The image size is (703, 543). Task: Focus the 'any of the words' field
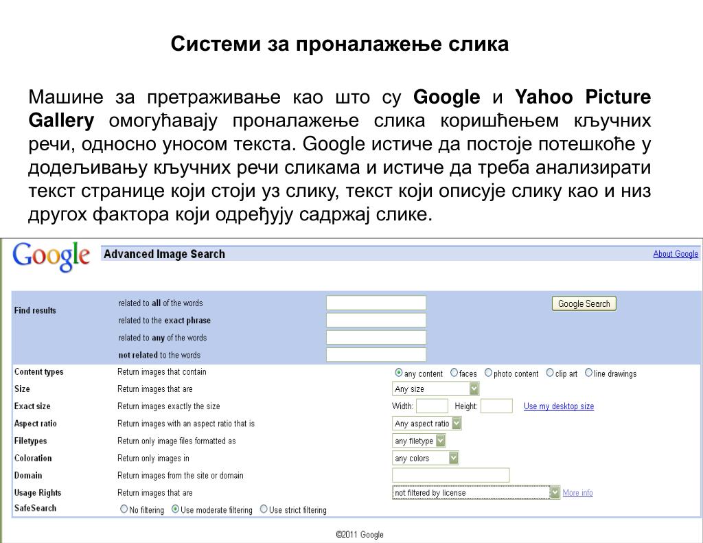(x=376, y=337)
